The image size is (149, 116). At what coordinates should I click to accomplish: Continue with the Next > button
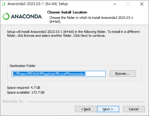pyautogui.click(x=108, y=109)
